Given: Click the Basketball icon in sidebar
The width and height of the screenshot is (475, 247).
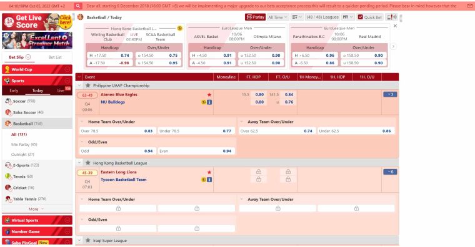Looking at the screenshot, I should coord(8,123).
